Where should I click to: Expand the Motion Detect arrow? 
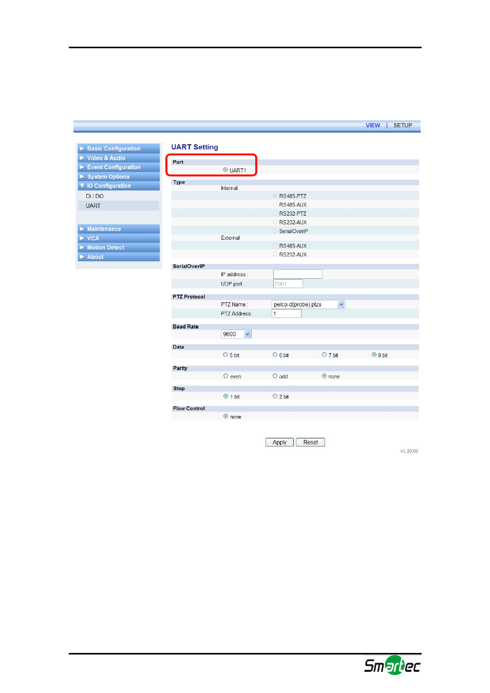[82, 247]
